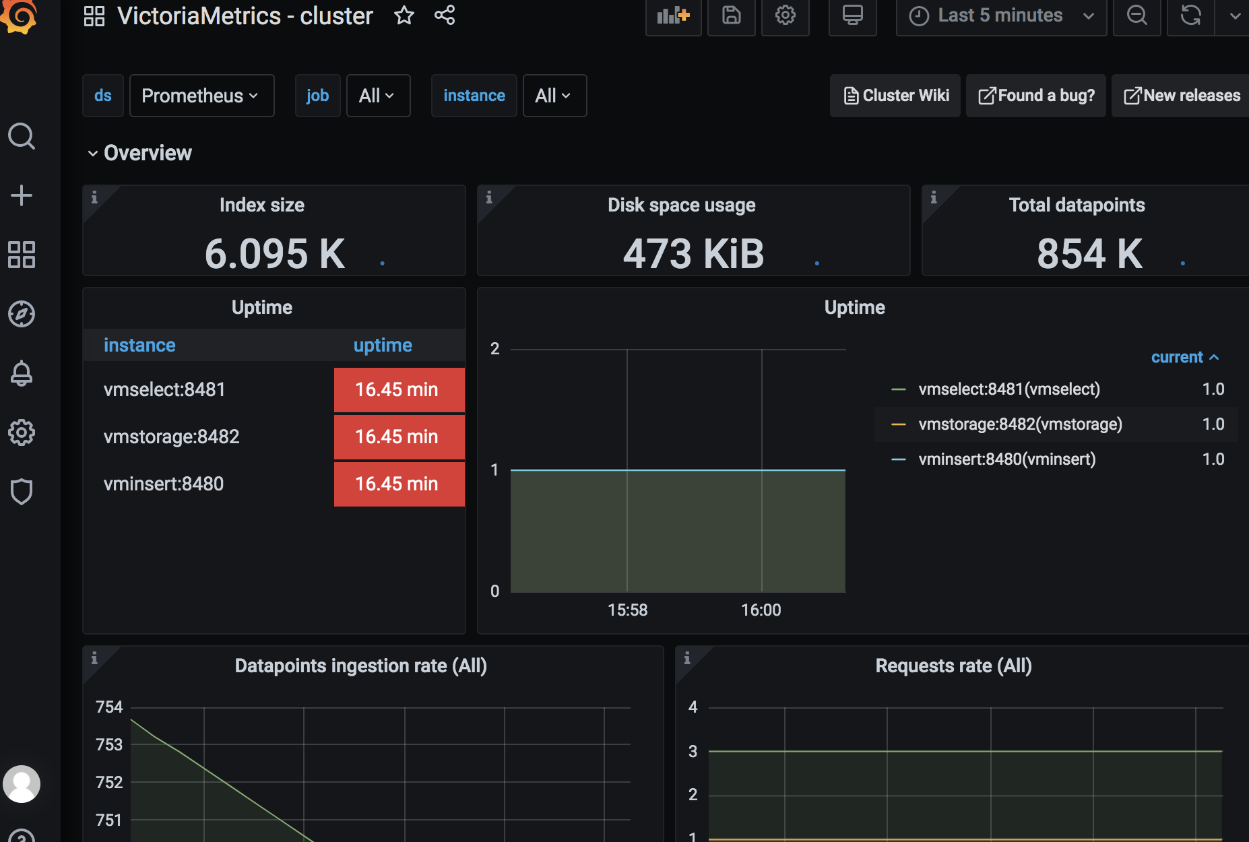
Task: Open the Uptime table panel title menu
Action: (x=262, y=307)
